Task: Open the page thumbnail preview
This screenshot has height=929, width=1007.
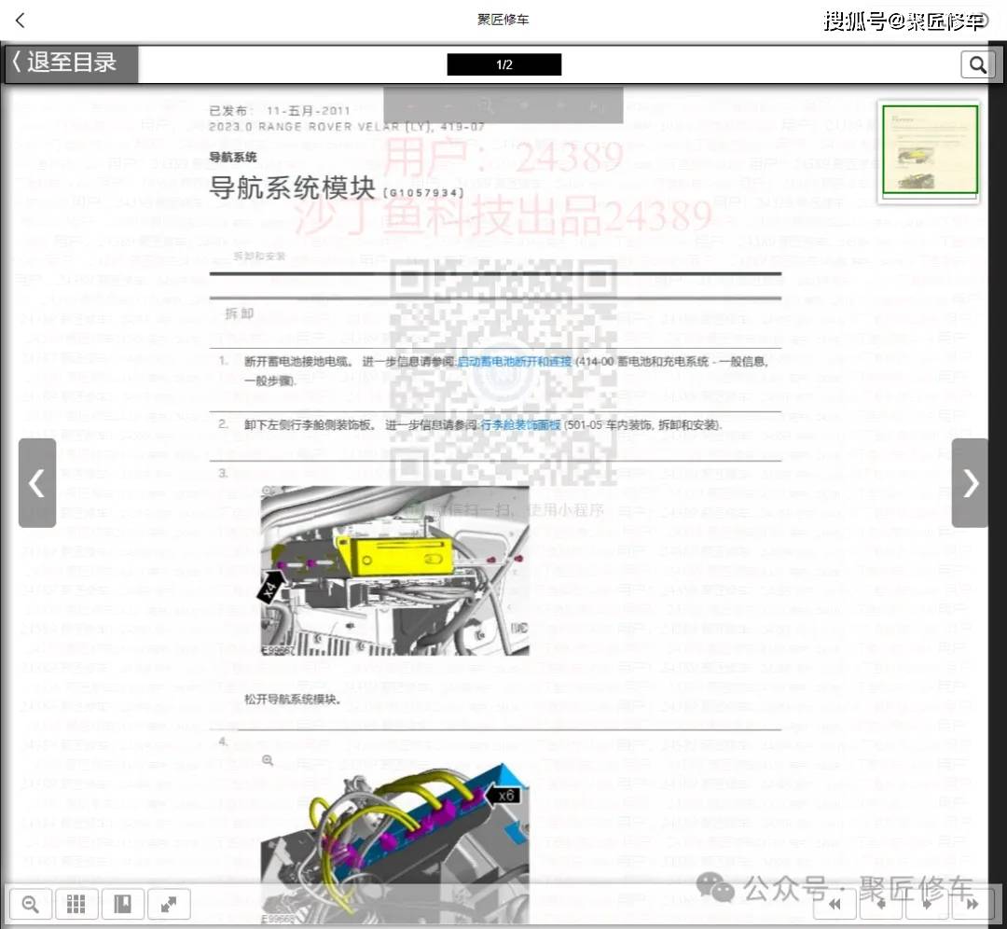Action: (x=930, y=151)
